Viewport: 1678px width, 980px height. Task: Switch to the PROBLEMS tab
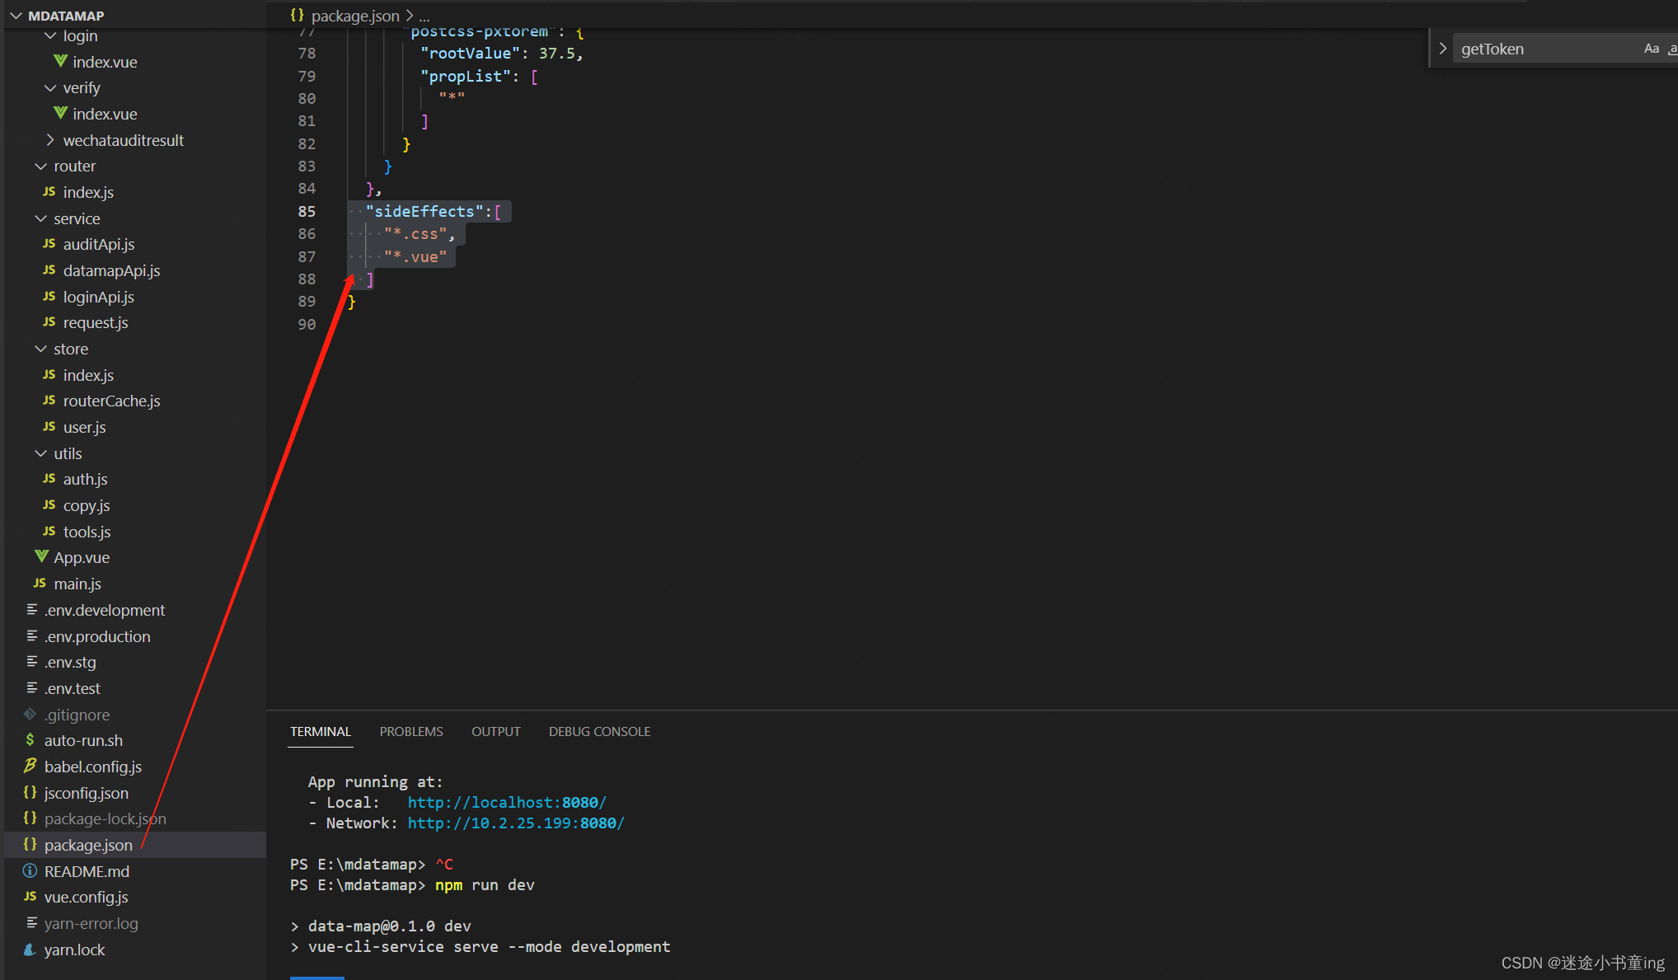[x=411, y=732]
